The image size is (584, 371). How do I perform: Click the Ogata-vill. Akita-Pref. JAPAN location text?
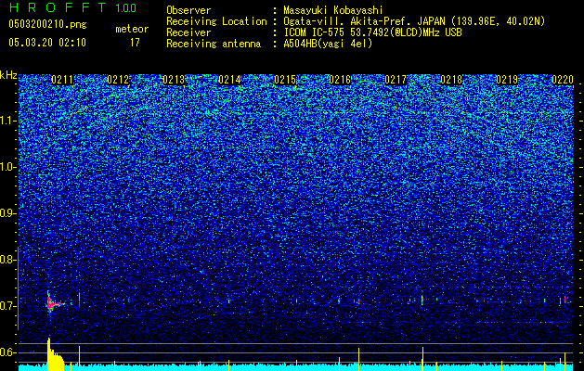pyautogui.click(x=414, y=21)
